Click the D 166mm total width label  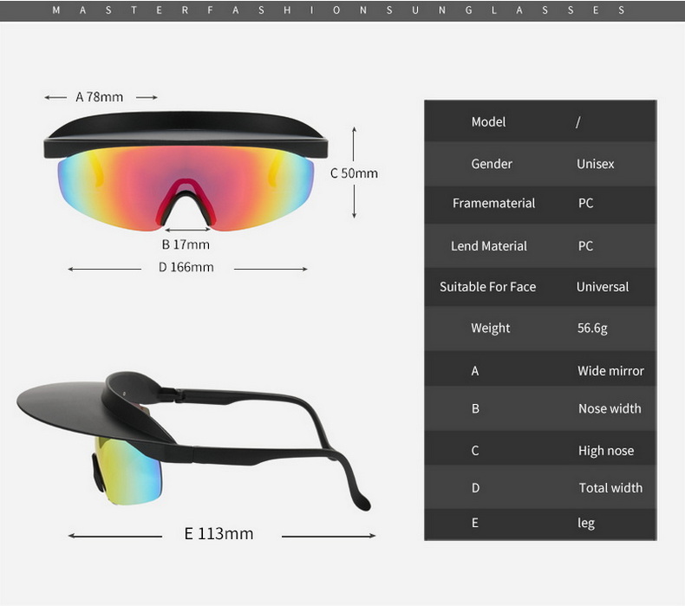coord(186,267)
